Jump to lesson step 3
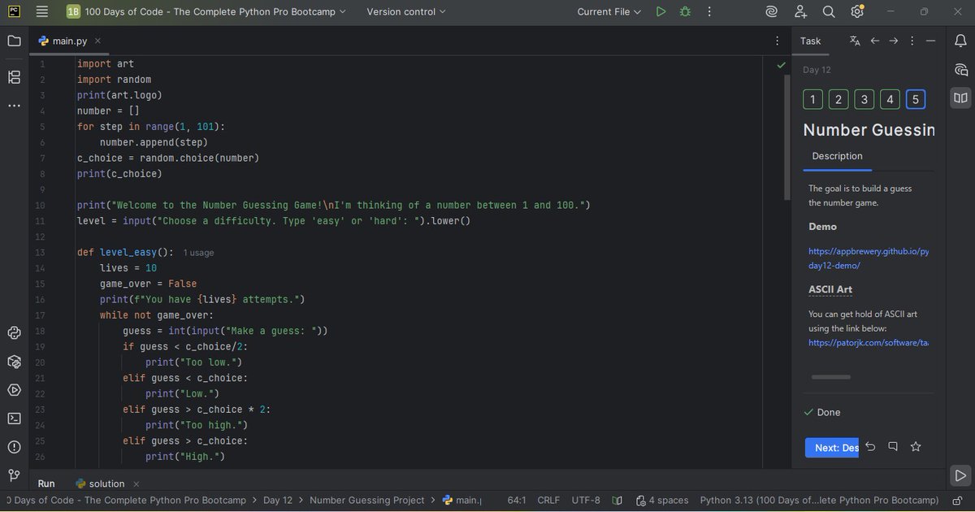 864,99
